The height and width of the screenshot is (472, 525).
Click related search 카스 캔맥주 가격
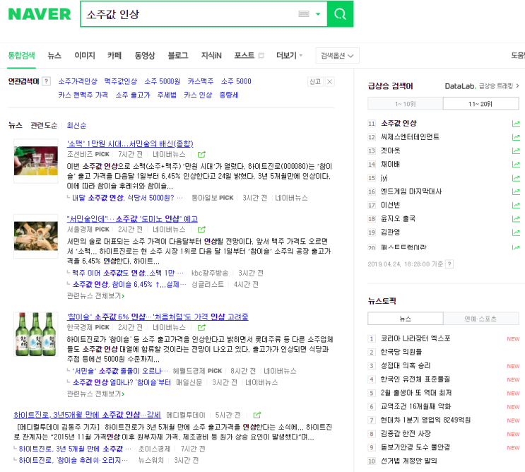[83, 95]
